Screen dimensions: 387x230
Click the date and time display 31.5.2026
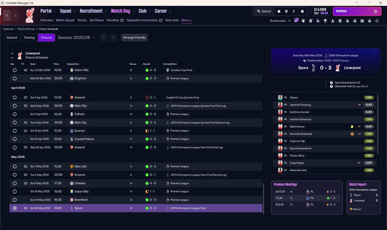click(x=321, y=11)
